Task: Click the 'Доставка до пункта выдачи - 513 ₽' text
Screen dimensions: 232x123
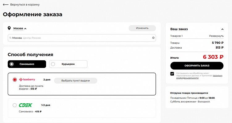Action: (31, 87)
